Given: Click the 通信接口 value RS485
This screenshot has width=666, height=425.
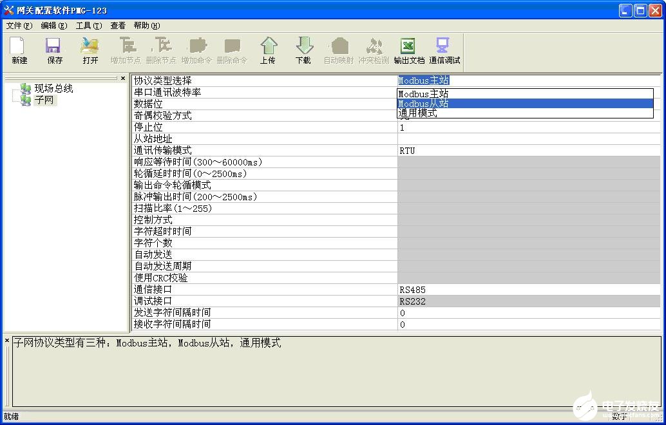Looking at the screenshot, I should click(x=529, y=290).
